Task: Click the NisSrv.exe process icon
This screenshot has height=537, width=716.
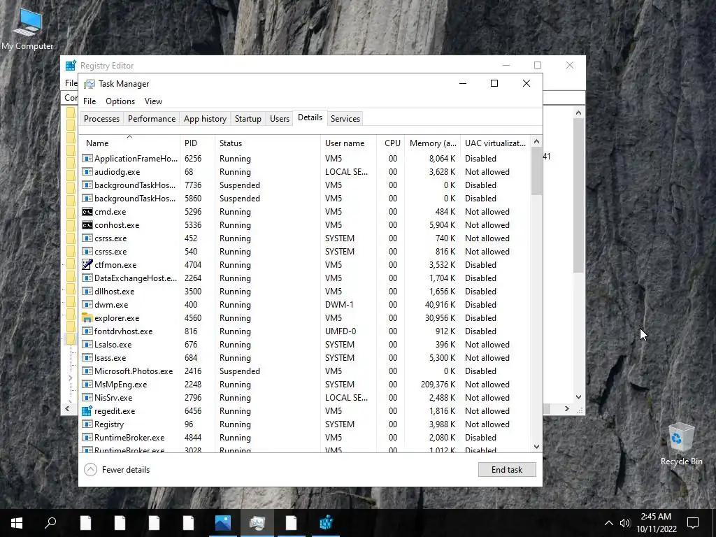Action: pos(87,398)
